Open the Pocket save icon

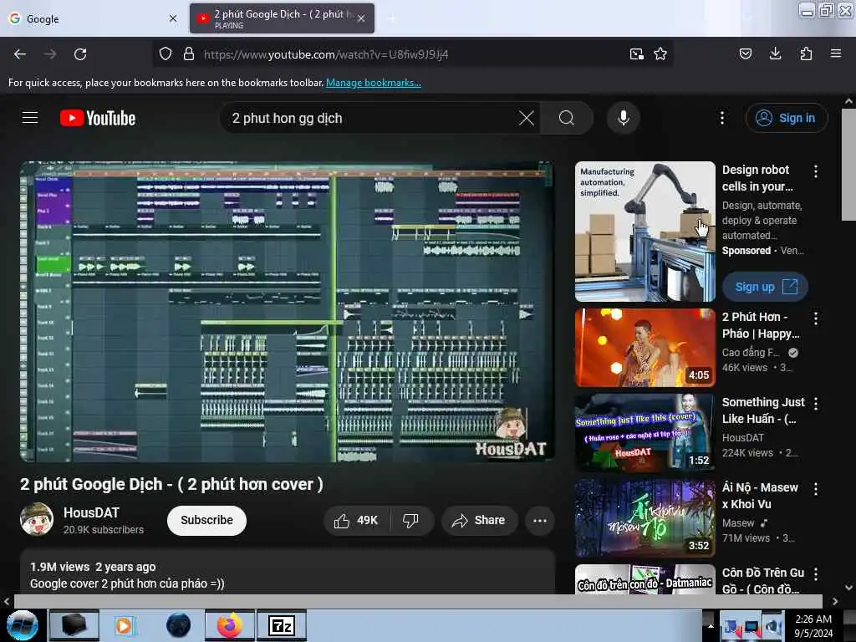coord(746,54)
